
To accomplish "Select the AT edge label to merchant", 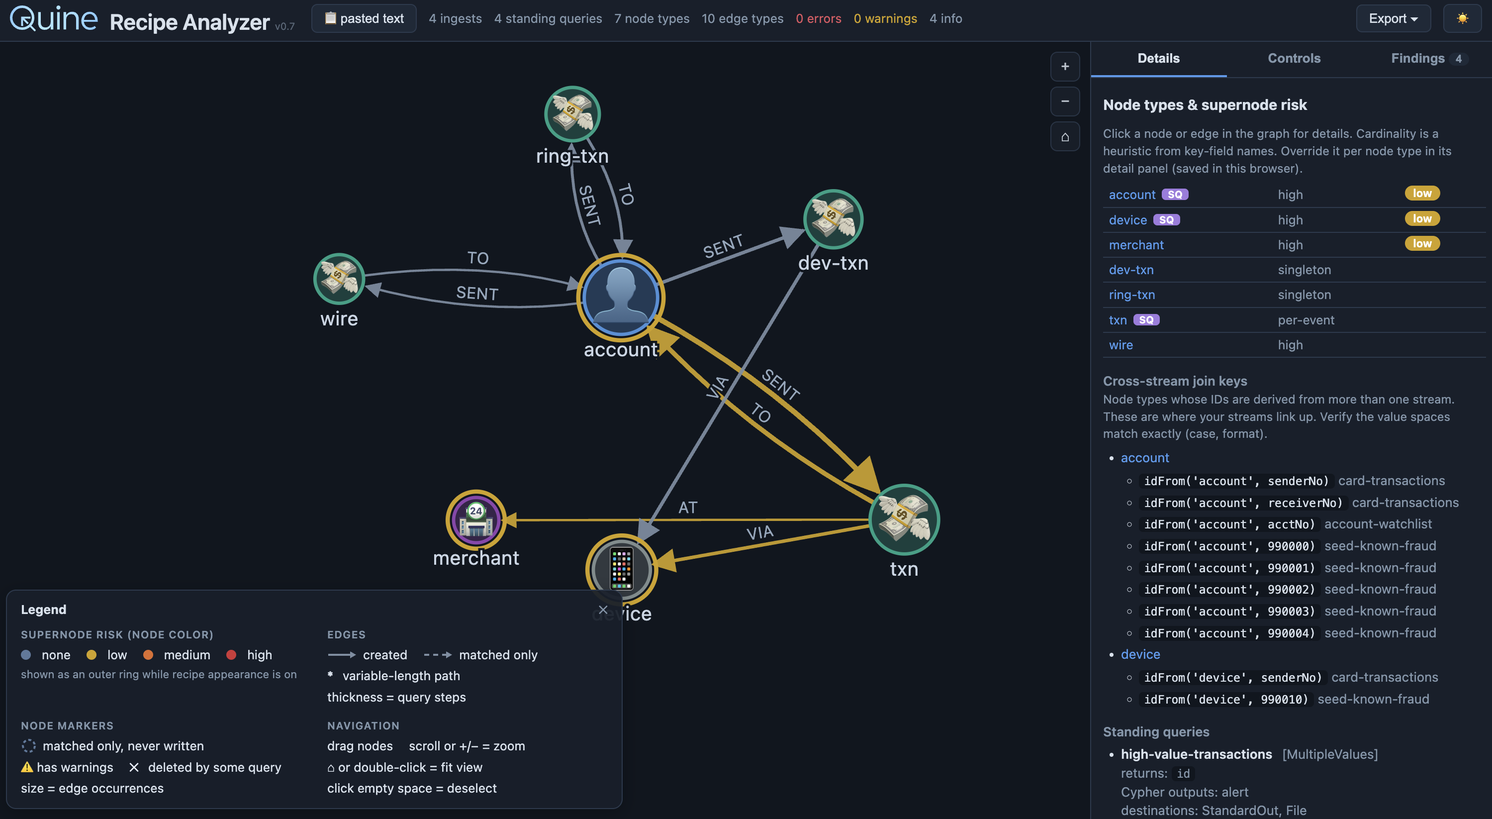I will pos(687,508).
